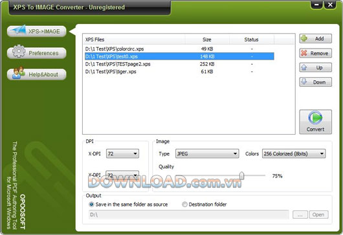Click the Size column header
343x235 pixels.
(207, 39)
